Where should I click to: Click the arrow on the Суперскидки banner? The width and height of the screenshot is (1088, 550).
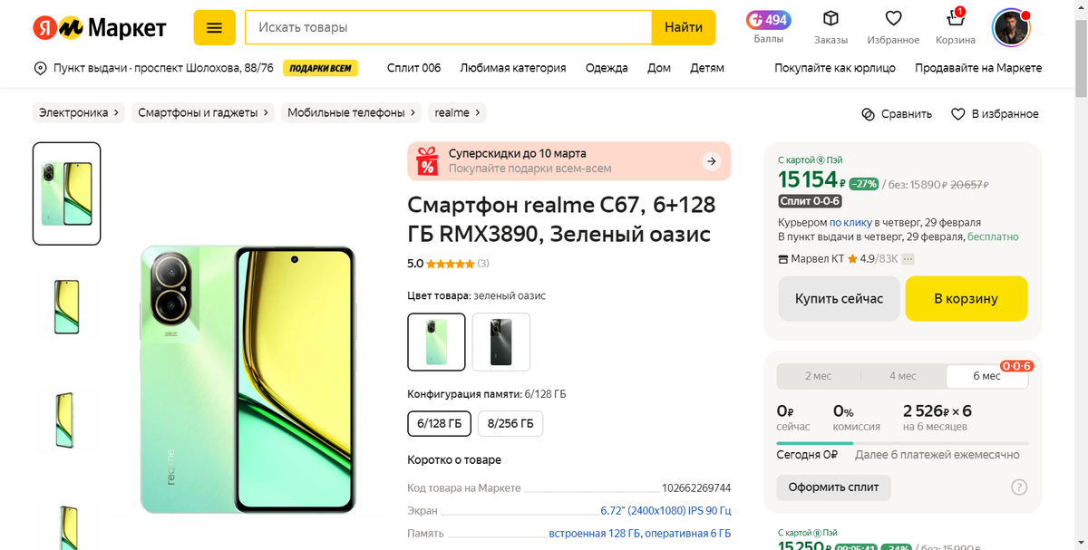pos(712,160)
